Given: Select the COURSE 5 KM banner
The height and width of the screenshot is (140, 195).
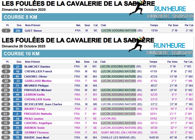Looking at the screenshot, I should (x=21, y=17).
